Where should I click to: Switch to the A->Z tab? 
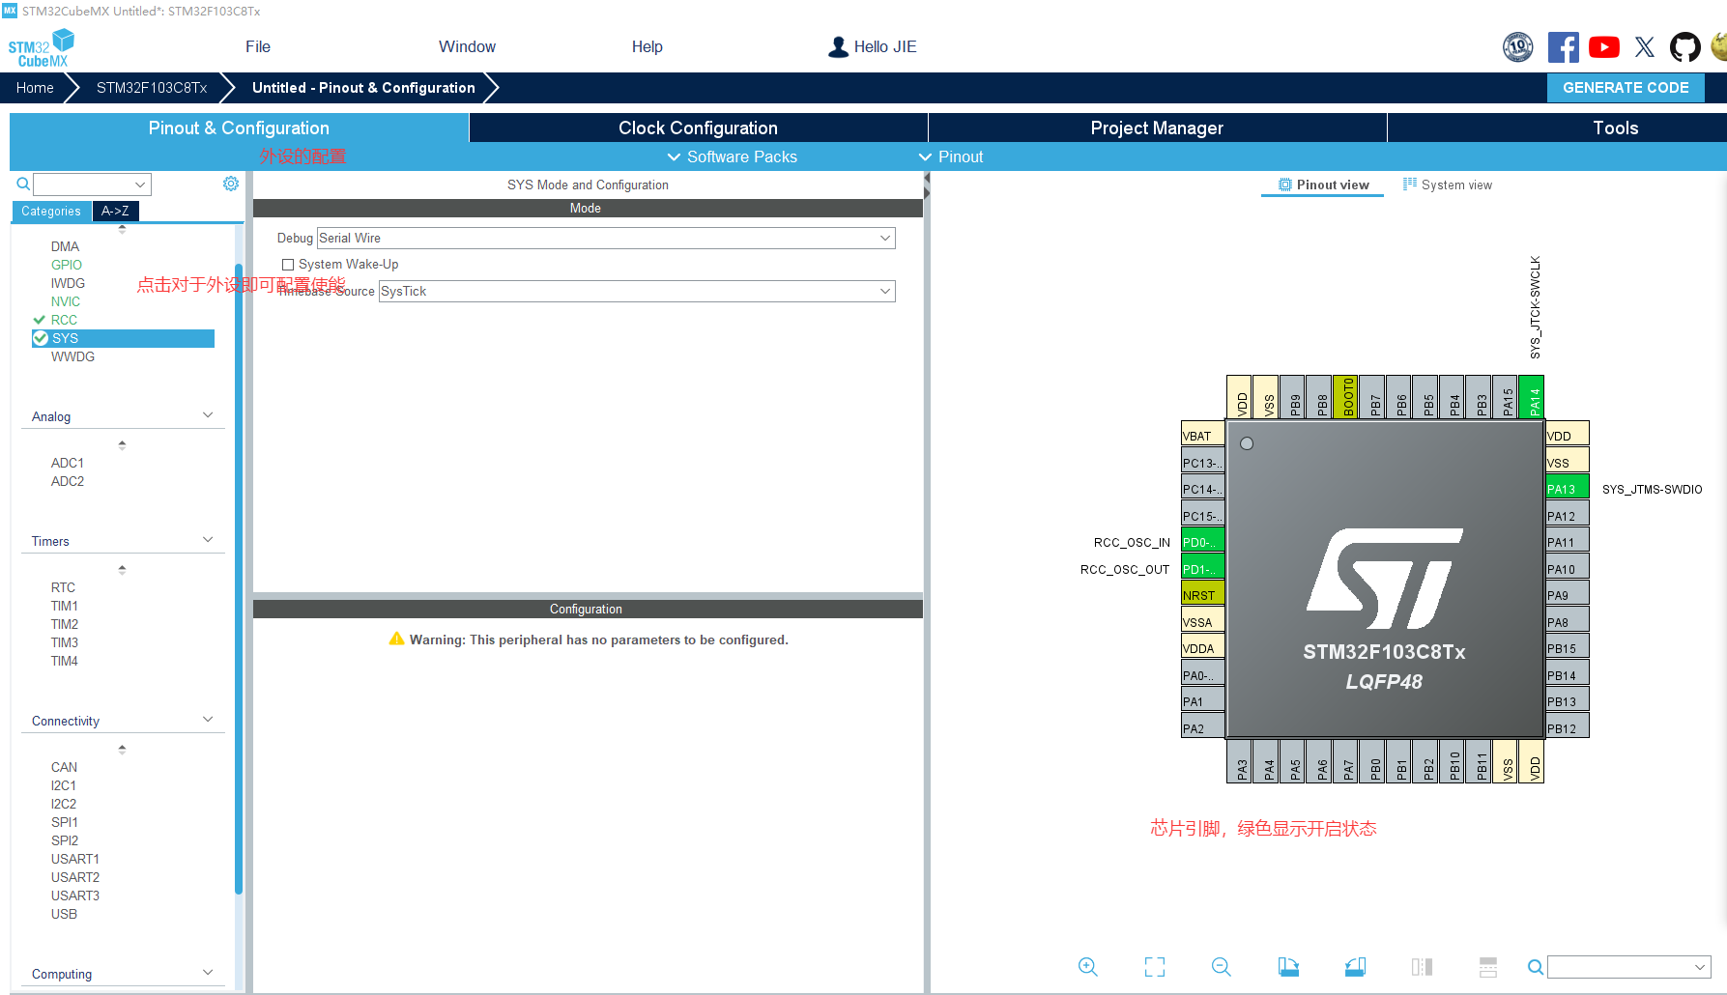tap(115, 211)
